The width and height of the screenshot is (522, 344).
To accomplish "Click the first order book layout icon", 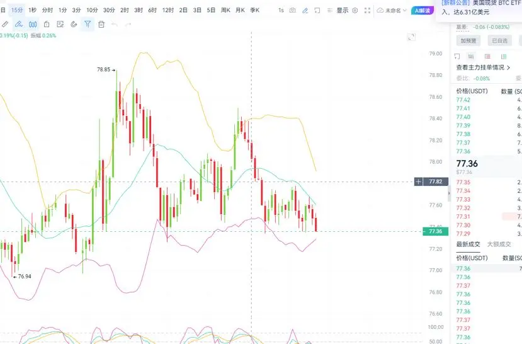I will (x=457, y=56).
